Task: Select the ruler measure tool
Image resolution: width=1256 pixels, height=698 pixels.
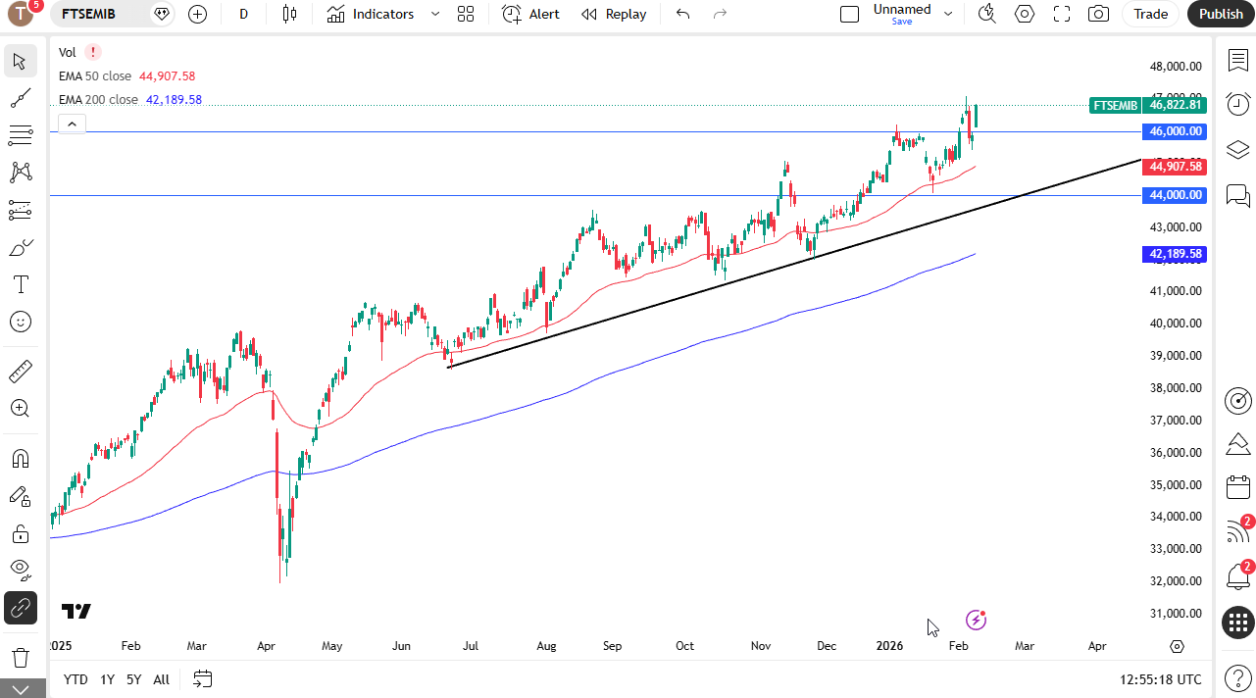Action: (x=20, y=372)
